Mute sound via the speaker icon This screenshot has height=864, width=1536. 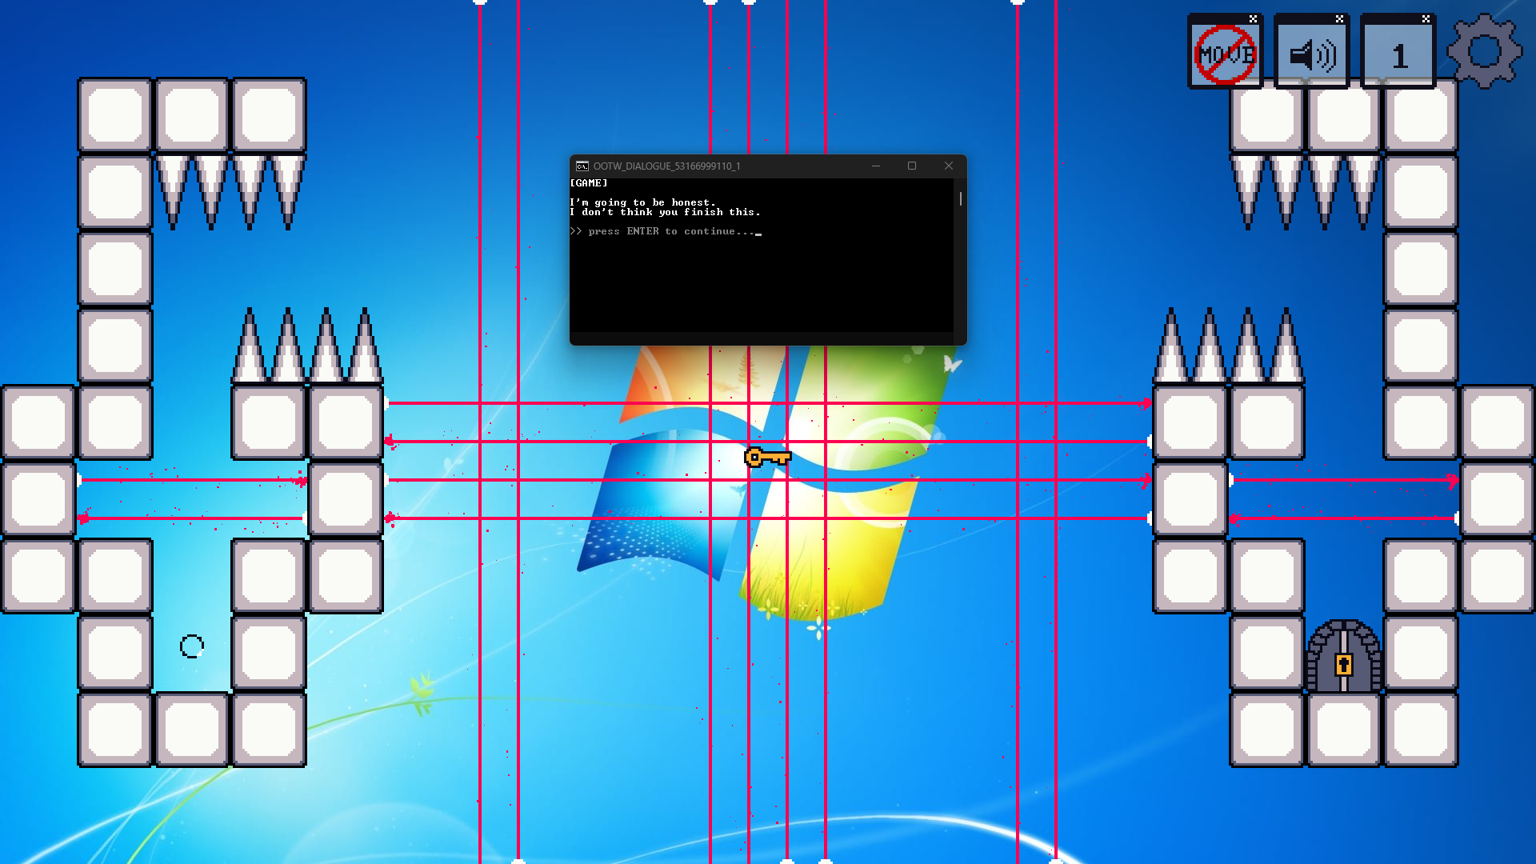[x=1312, y=54]
